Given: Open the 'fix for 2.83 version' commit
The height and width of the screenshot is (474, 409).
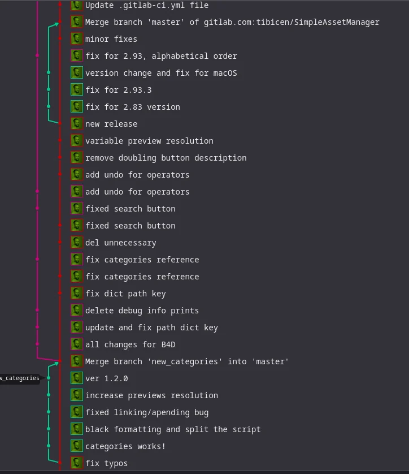Looking at the screenshot, I should point(133,107).
